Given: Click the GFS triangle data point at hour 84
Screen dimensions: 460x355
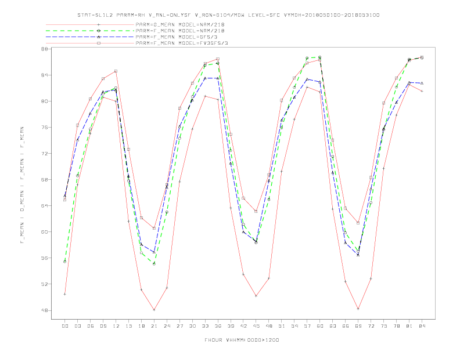Looking at the screenshot, I should click(x=422, y=83).
